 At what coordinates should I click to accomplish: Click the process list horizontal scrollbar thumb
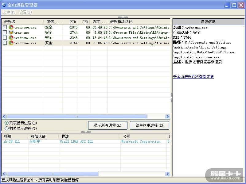(x=77, y=116)
